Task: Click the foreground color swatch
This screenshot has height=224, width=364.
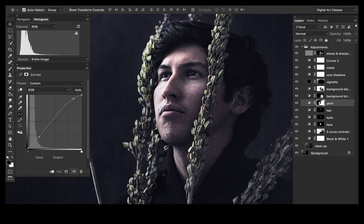Action: click(9, 162)
